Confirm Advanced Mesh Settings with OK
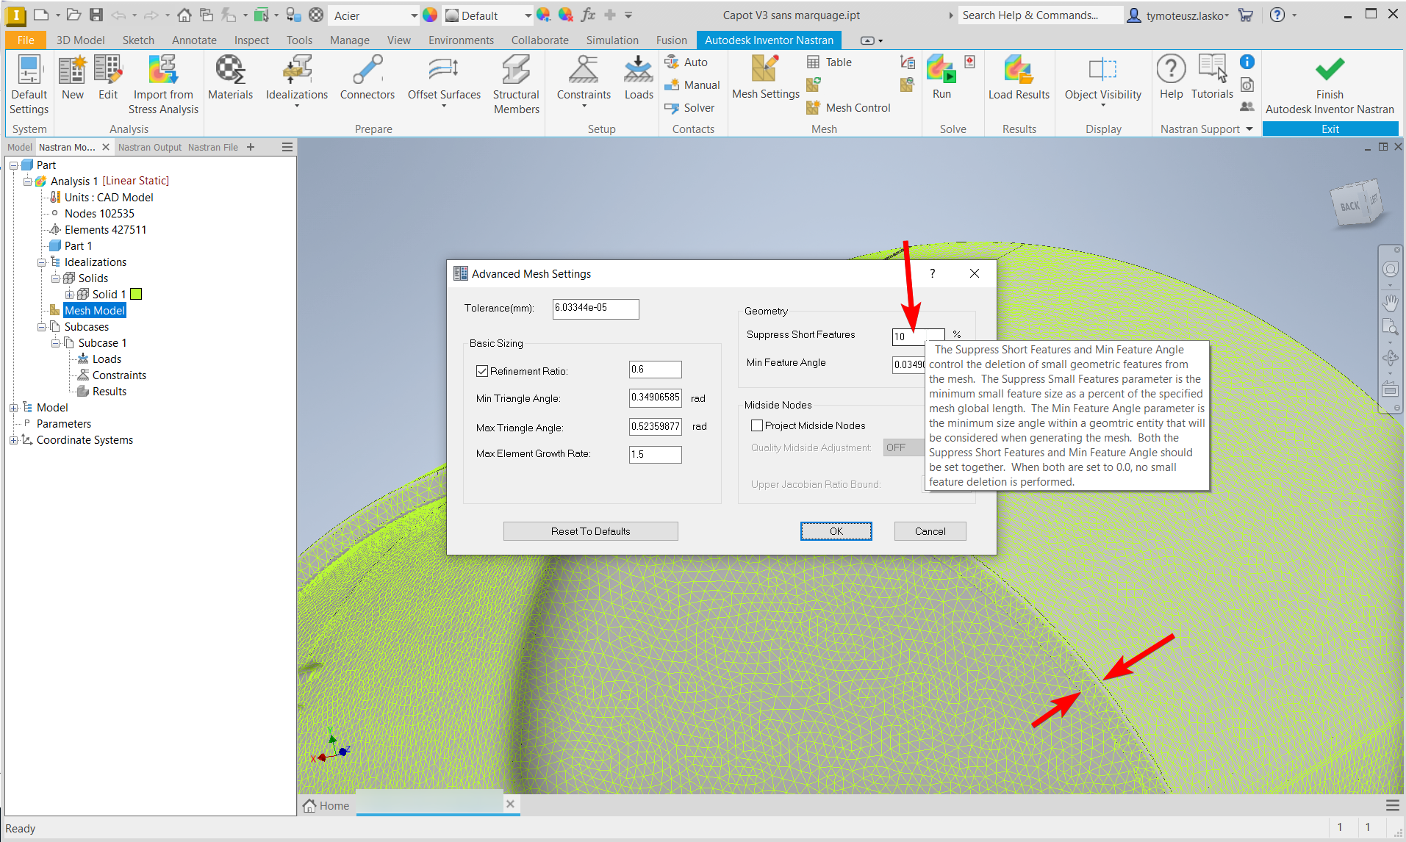Image resolution: width=1406 pixels, height=842 pixels. coord(836,531)
